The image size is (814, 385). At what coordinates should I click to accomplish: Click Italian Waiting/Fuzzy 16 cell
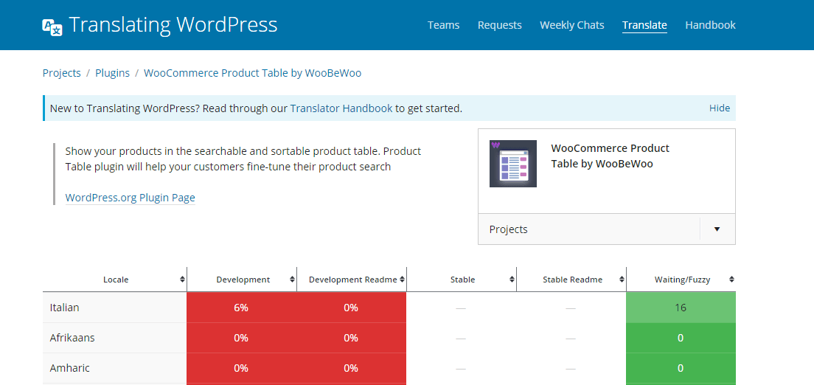click(x=681, y=308)
